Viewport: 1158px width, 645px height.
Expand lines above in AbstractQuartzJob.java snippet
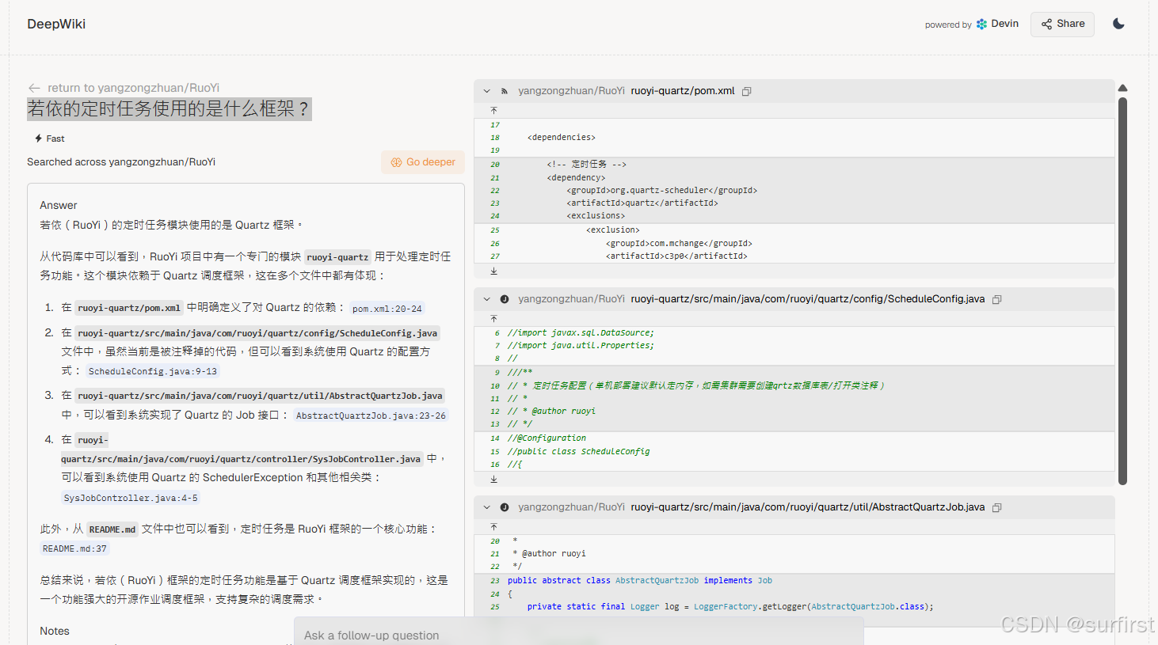point(493,526)
